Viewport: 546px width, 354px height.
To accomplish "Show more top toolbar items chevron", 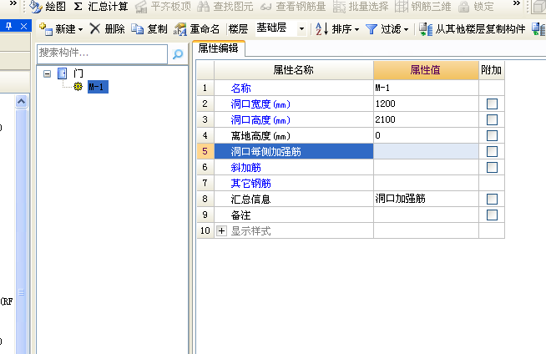I will click(x=517, y=3).
